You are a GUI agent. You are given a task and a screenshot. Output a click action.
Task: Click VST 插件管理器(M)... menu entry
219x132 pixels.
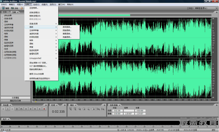tap(41, 66)
